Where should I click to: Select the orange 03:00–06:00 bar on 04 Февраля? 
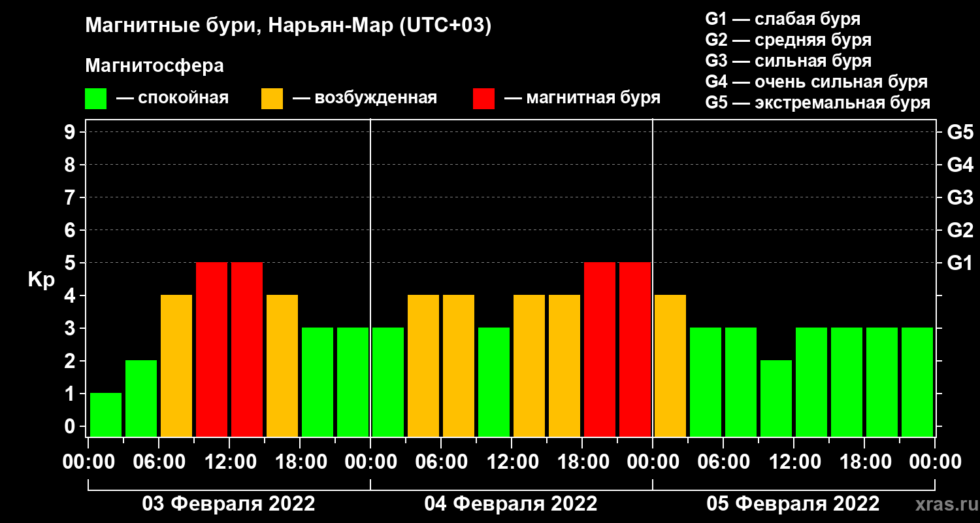click(423, 365)
